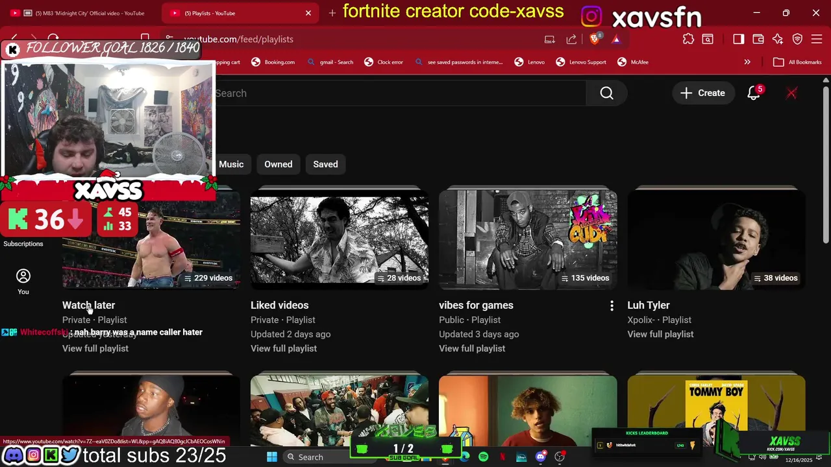Open the McAfee bookmark
This screenshot has width=831, height=467.
coord(633,62)
